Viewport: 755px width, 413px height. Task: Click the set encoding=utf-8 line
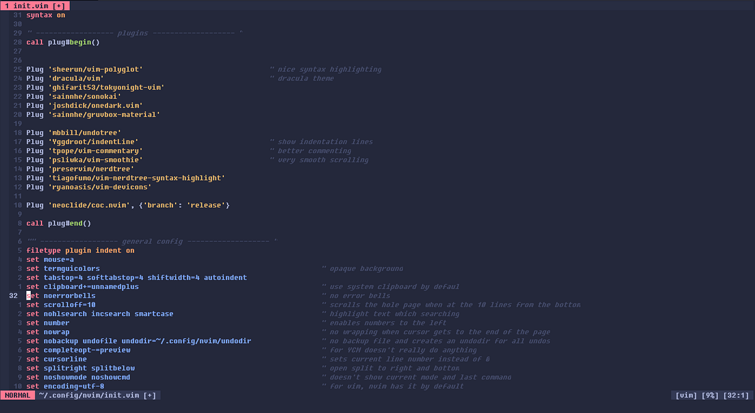pyautogui.click(x=60, y=386)
